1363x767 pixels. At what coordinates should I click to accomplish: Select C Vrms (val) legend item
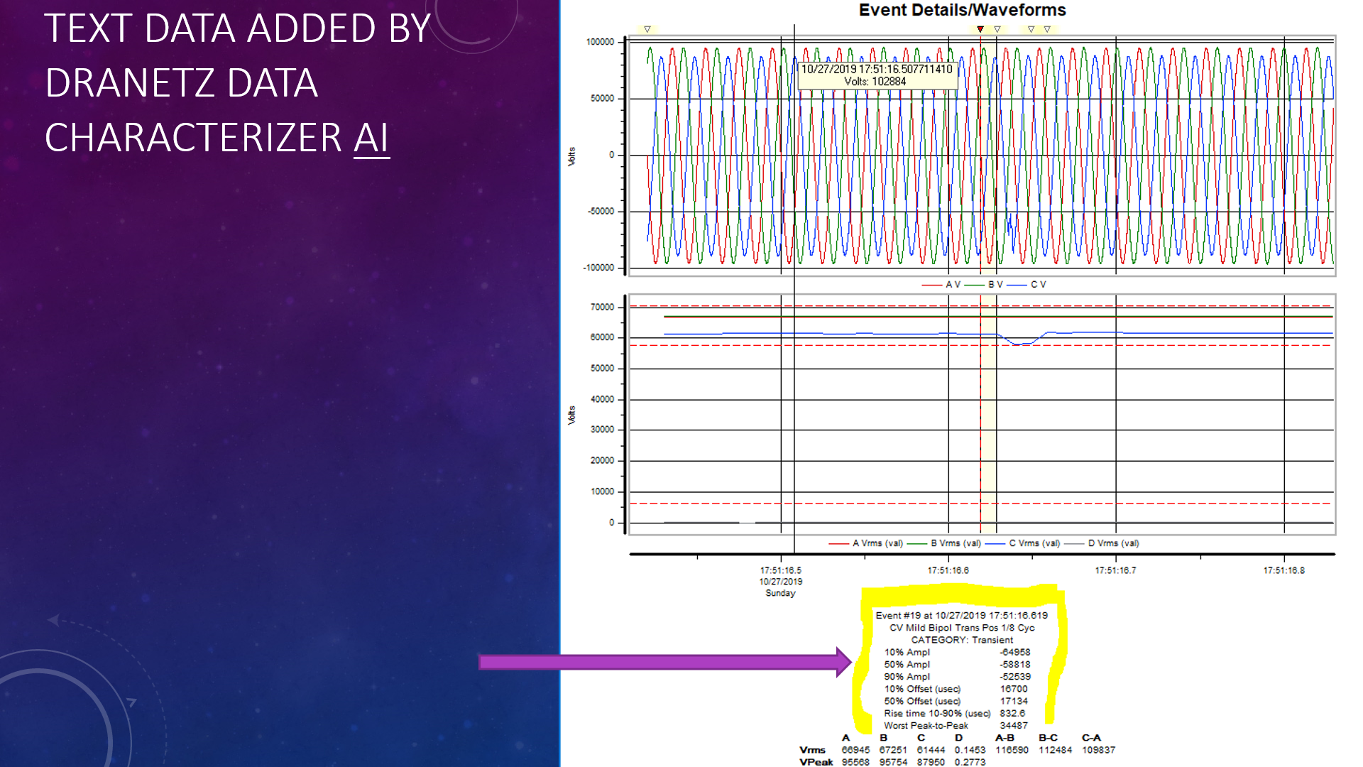1034,543
